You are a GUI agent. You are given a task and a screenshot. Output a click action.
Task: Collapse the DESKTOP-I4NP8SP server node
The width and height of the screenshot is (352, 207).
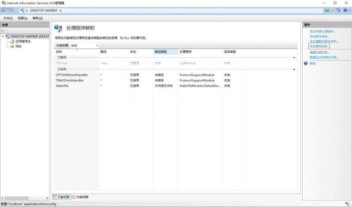pyautogui.click(x=3, y=36)
